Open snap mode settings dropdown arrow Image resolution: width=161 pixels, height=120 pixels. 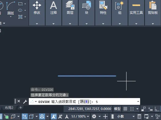tap(137, 109)
